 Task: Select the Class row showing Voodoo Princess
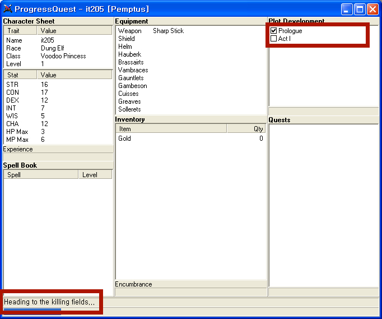pos(58,56)
